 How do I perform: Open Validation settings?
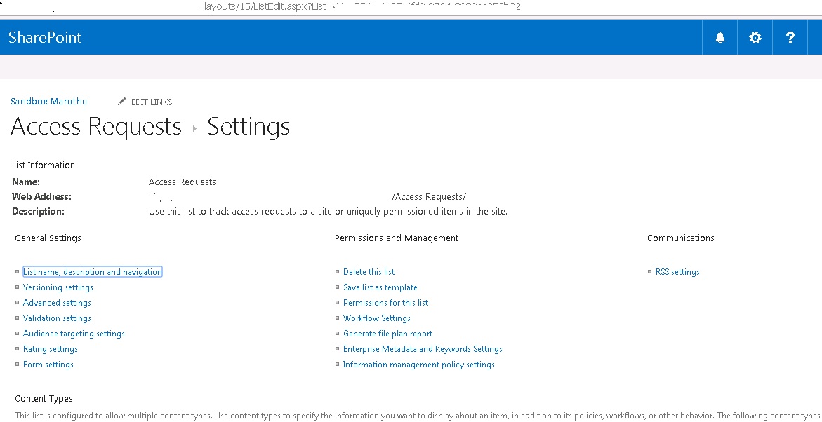(56, 318)
